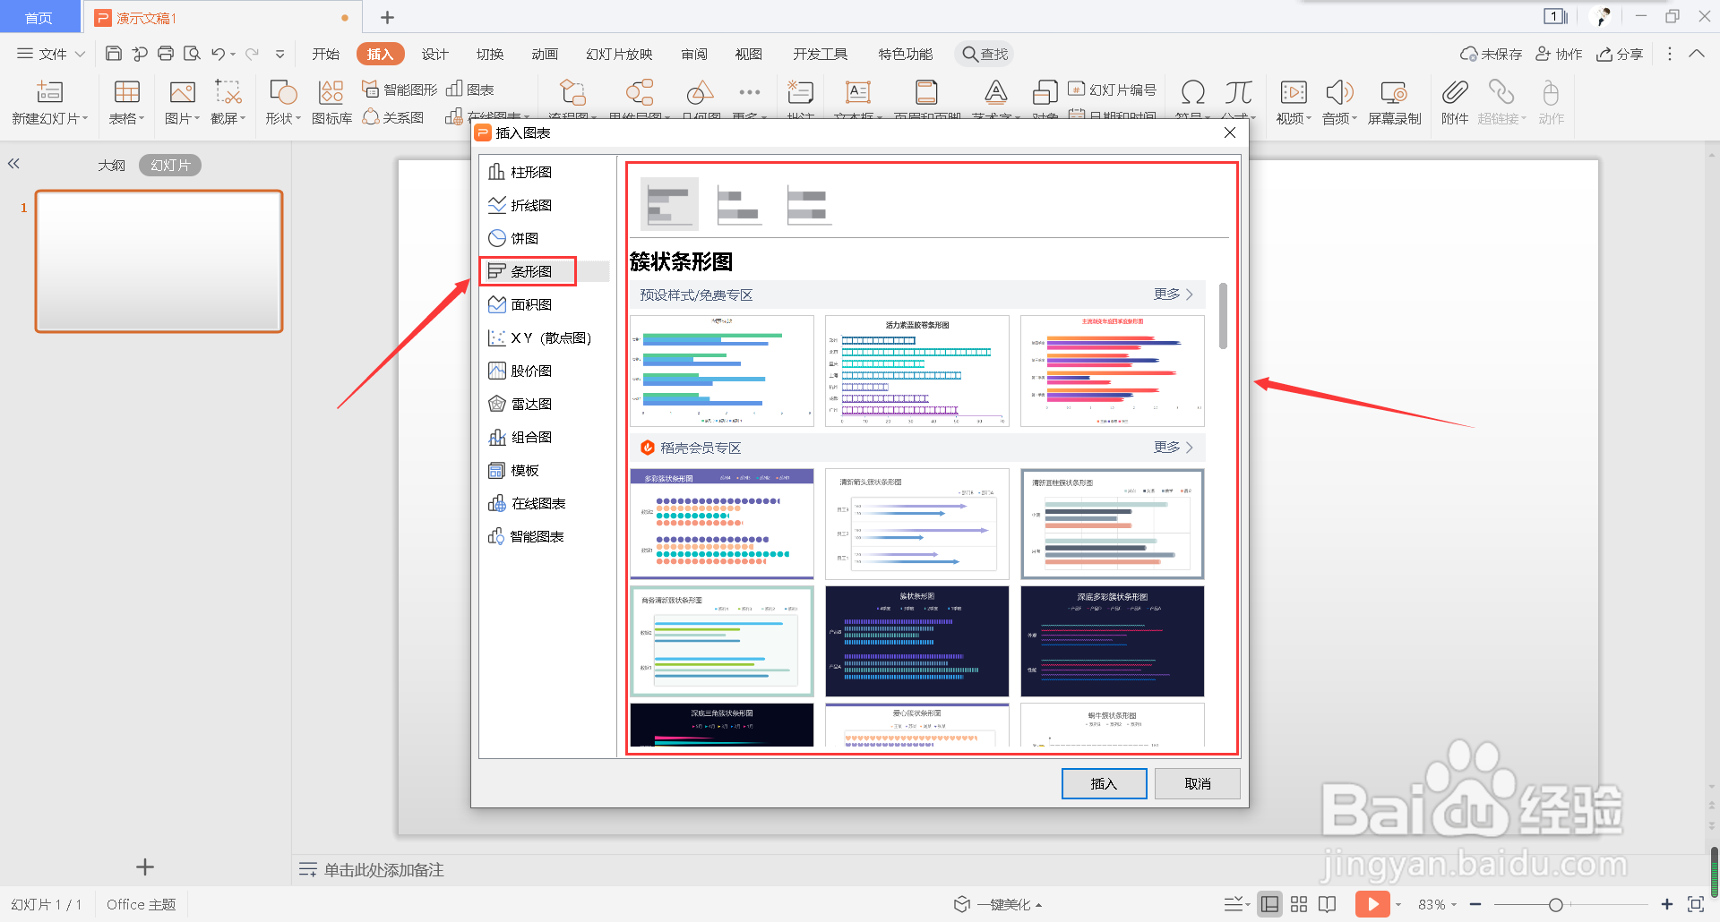The height and width of the screenshot is (922, 1720).
Task: Click the notes field (单击此处添加备注)
Action: point(383,870)
